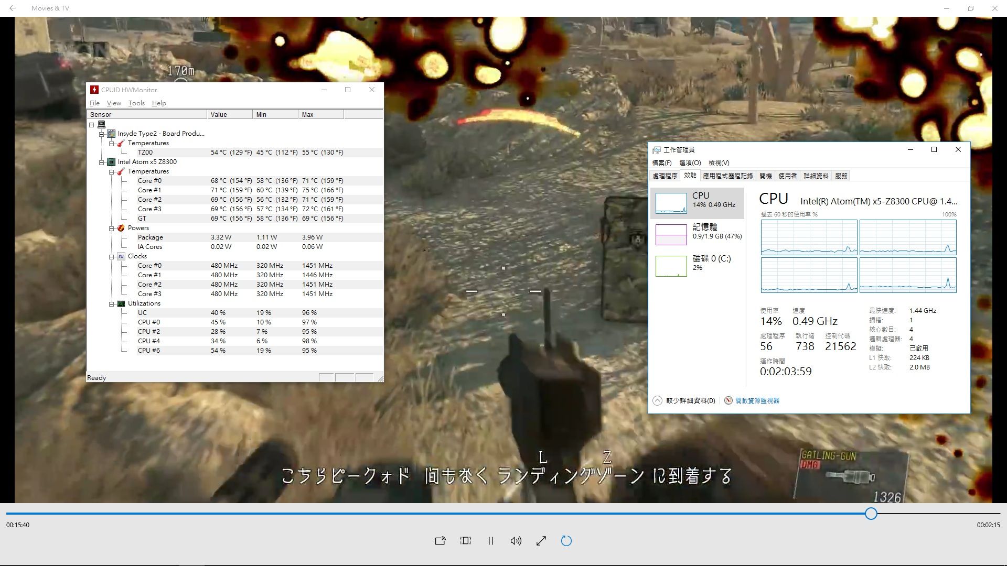Viewport: 1007px width, 566px height.
Task: Click the resource monitor icon beside the link
Action: point(729,401)
